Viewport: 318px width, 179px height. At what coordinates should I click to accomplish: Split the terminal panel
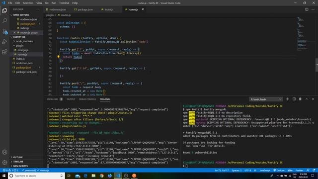pyautogui.click(x=294, y=99)
